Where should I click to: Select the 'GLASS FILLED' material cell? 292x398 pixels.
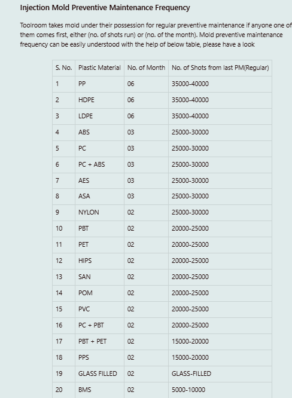coord(99,373)
